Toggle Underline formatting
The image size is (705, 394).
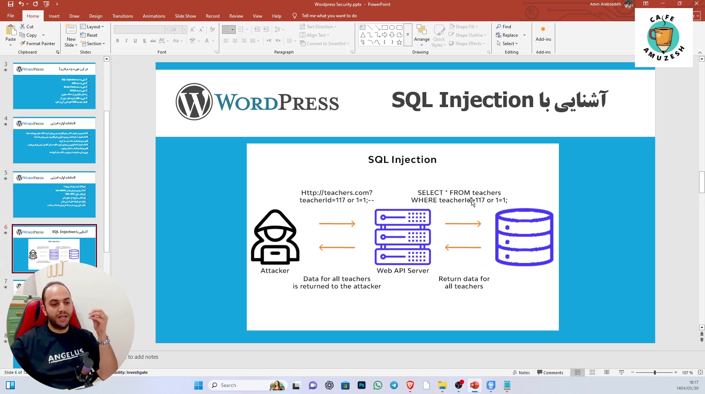coord(135,41)
